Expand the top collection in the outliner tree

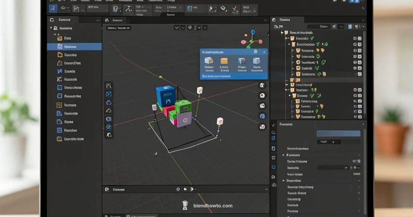(282, 33)
